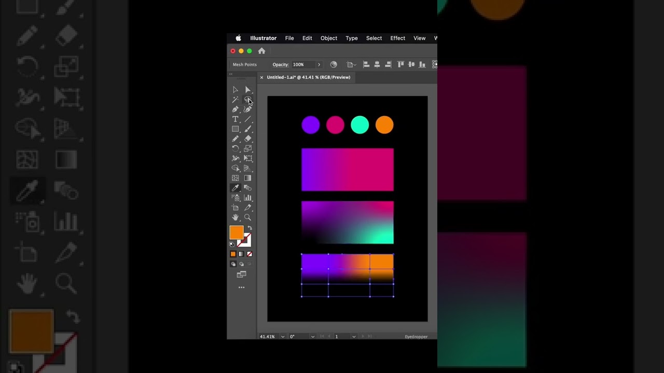
Task: Select the Pen tool
Action: tap(235, 109)
